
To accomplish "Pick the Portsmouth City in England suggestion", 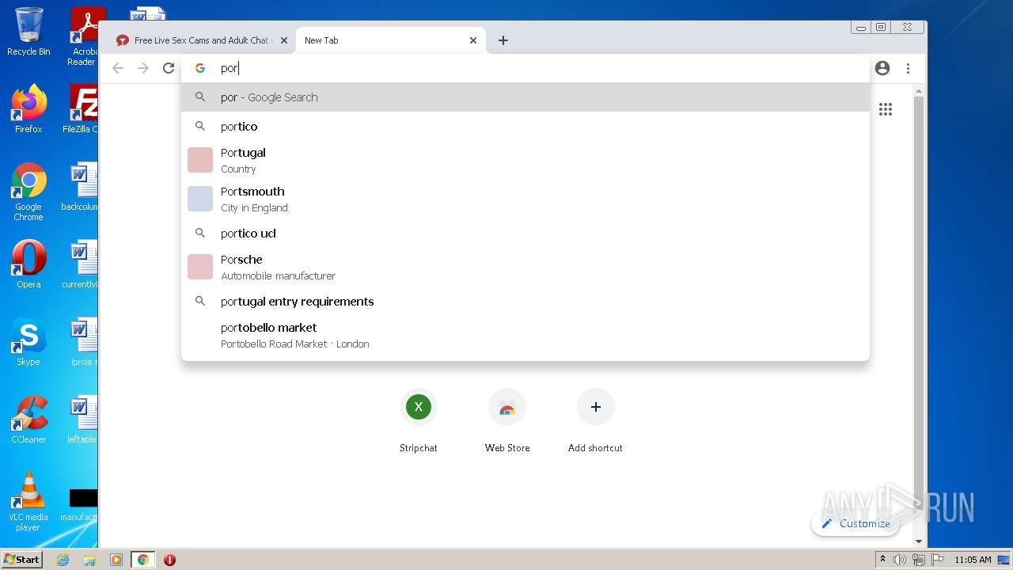I will pyautogui.click(x=525, y=199).
